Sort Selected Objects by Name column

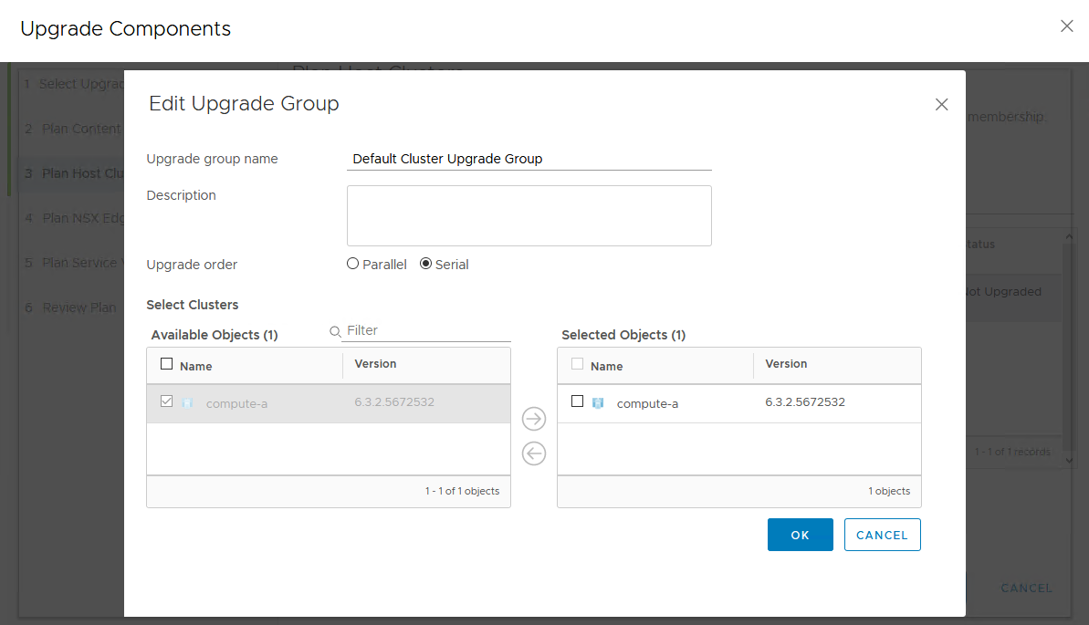606,366
